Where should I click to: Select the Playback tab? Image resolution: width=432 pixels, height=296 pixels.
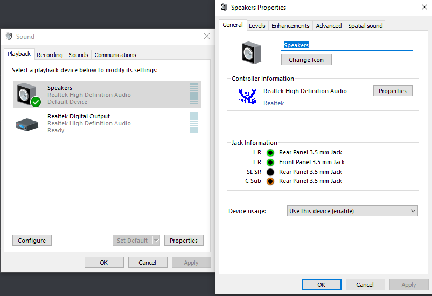click(19, 54)
